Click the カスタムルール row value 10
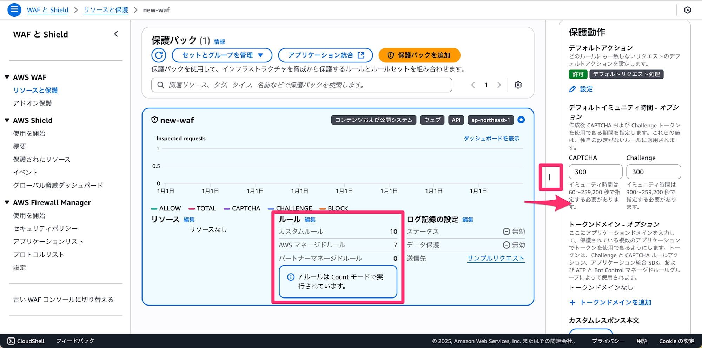The image size is (702, 348). [x=393, y=232]
